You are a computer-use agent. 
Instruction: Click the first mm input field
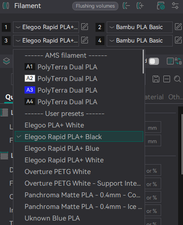[x=153, y=127]
